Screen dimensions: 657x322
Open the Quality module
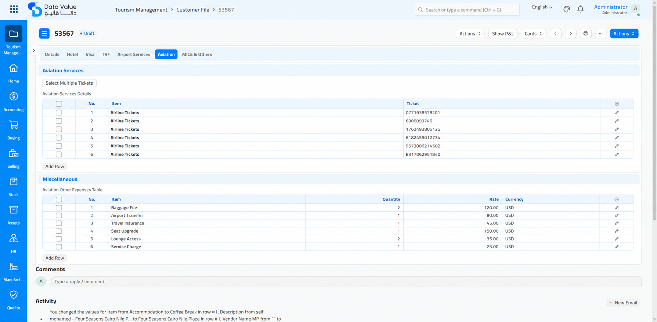point(14,300)
